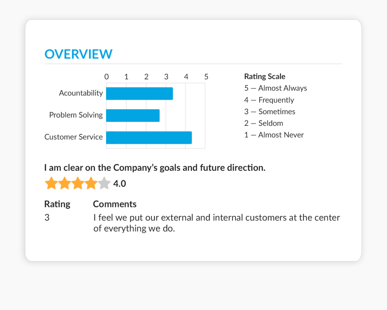Click the Customer Service axis label
Viewport: 387px width, 310px height.
(73, 137)
